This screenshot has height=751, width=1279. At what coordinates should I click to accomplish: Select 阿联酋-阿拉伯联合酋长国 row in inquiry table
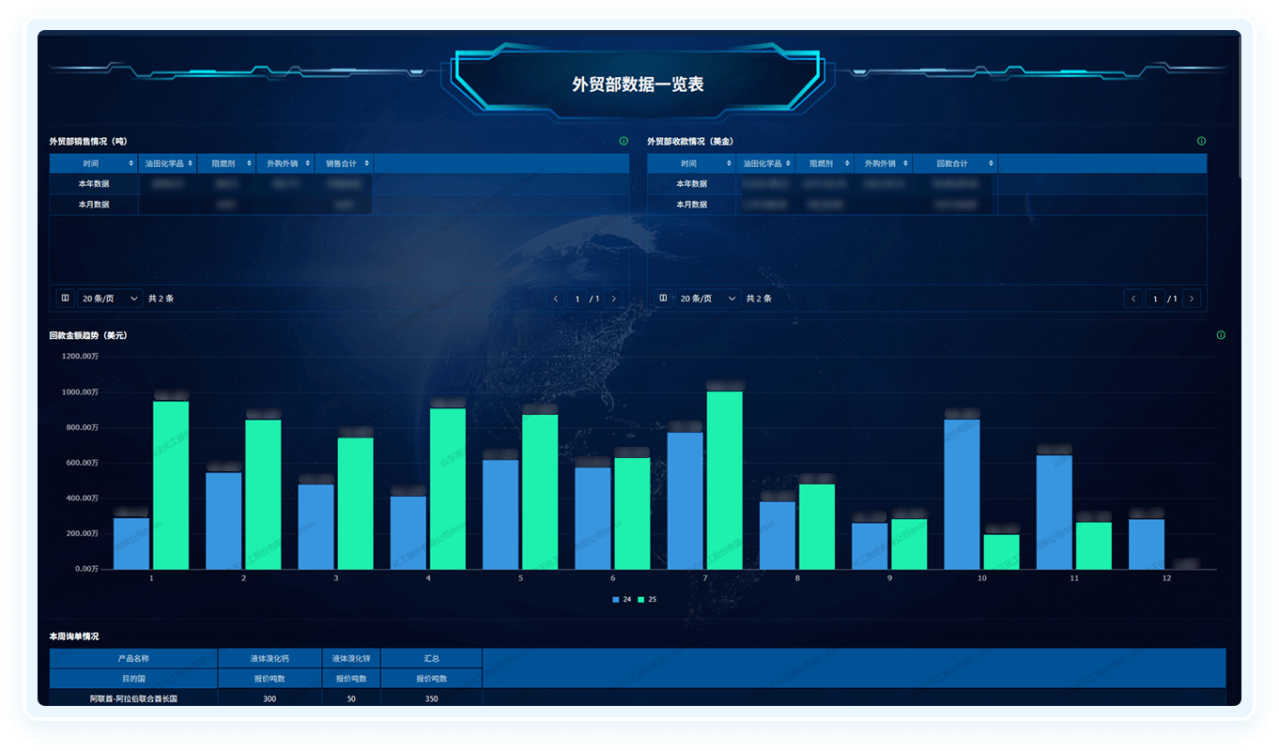[133, 698]
